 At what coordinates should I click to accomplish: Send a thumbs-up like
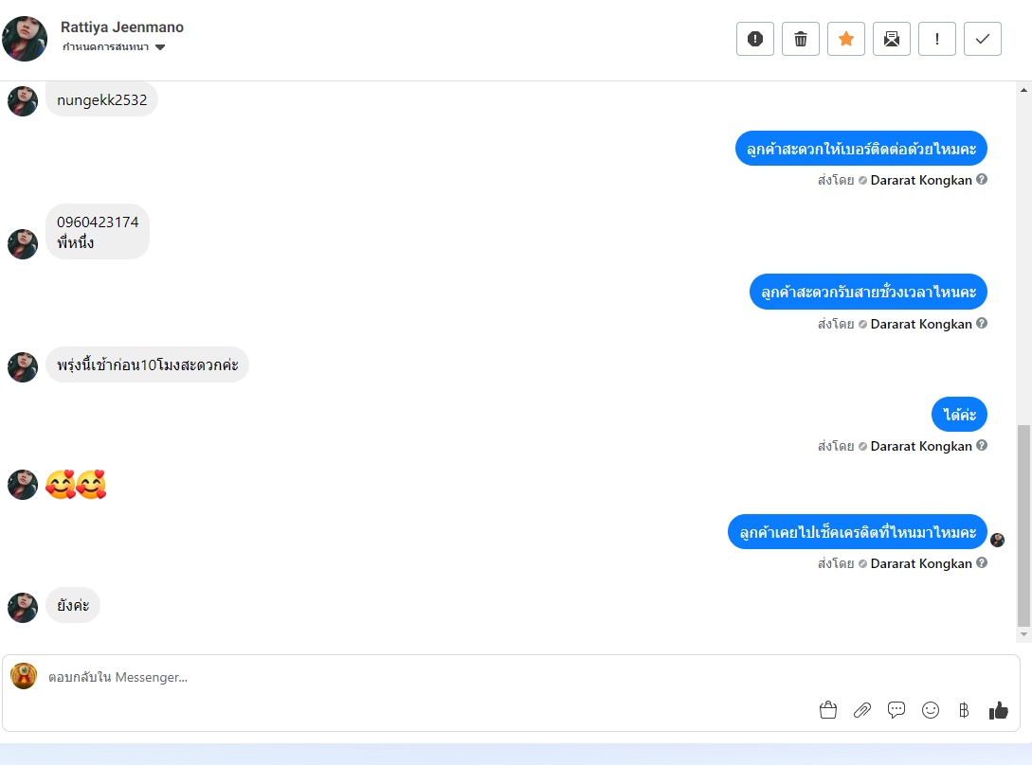pos(999,710)
